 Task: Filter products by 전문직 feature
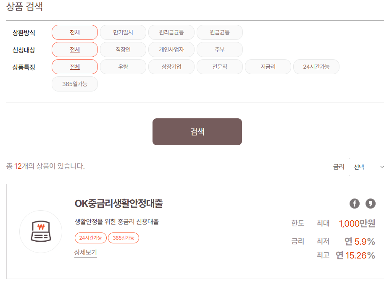220,67
